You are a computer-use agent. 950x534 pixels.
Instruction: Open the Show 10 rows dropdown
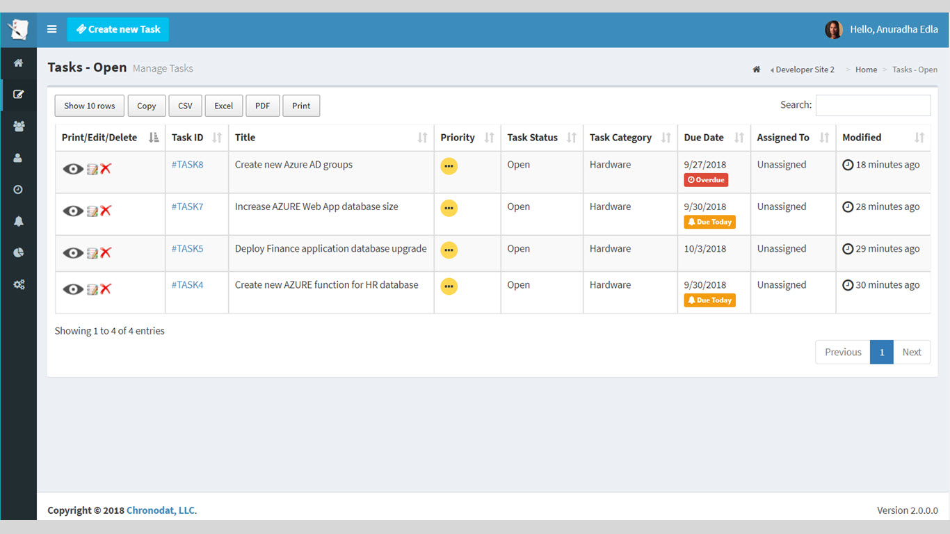click(90, 106)
